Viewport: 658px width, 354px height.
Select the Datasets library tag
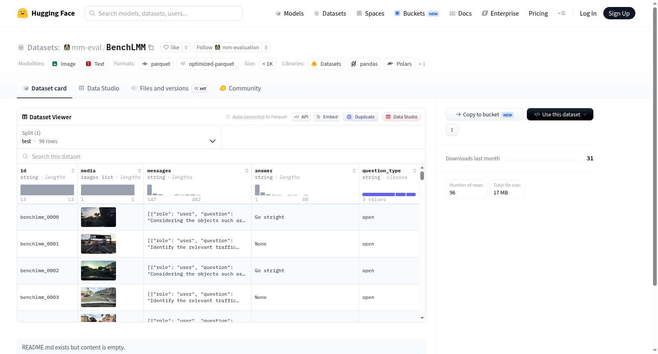coord(326,64)
